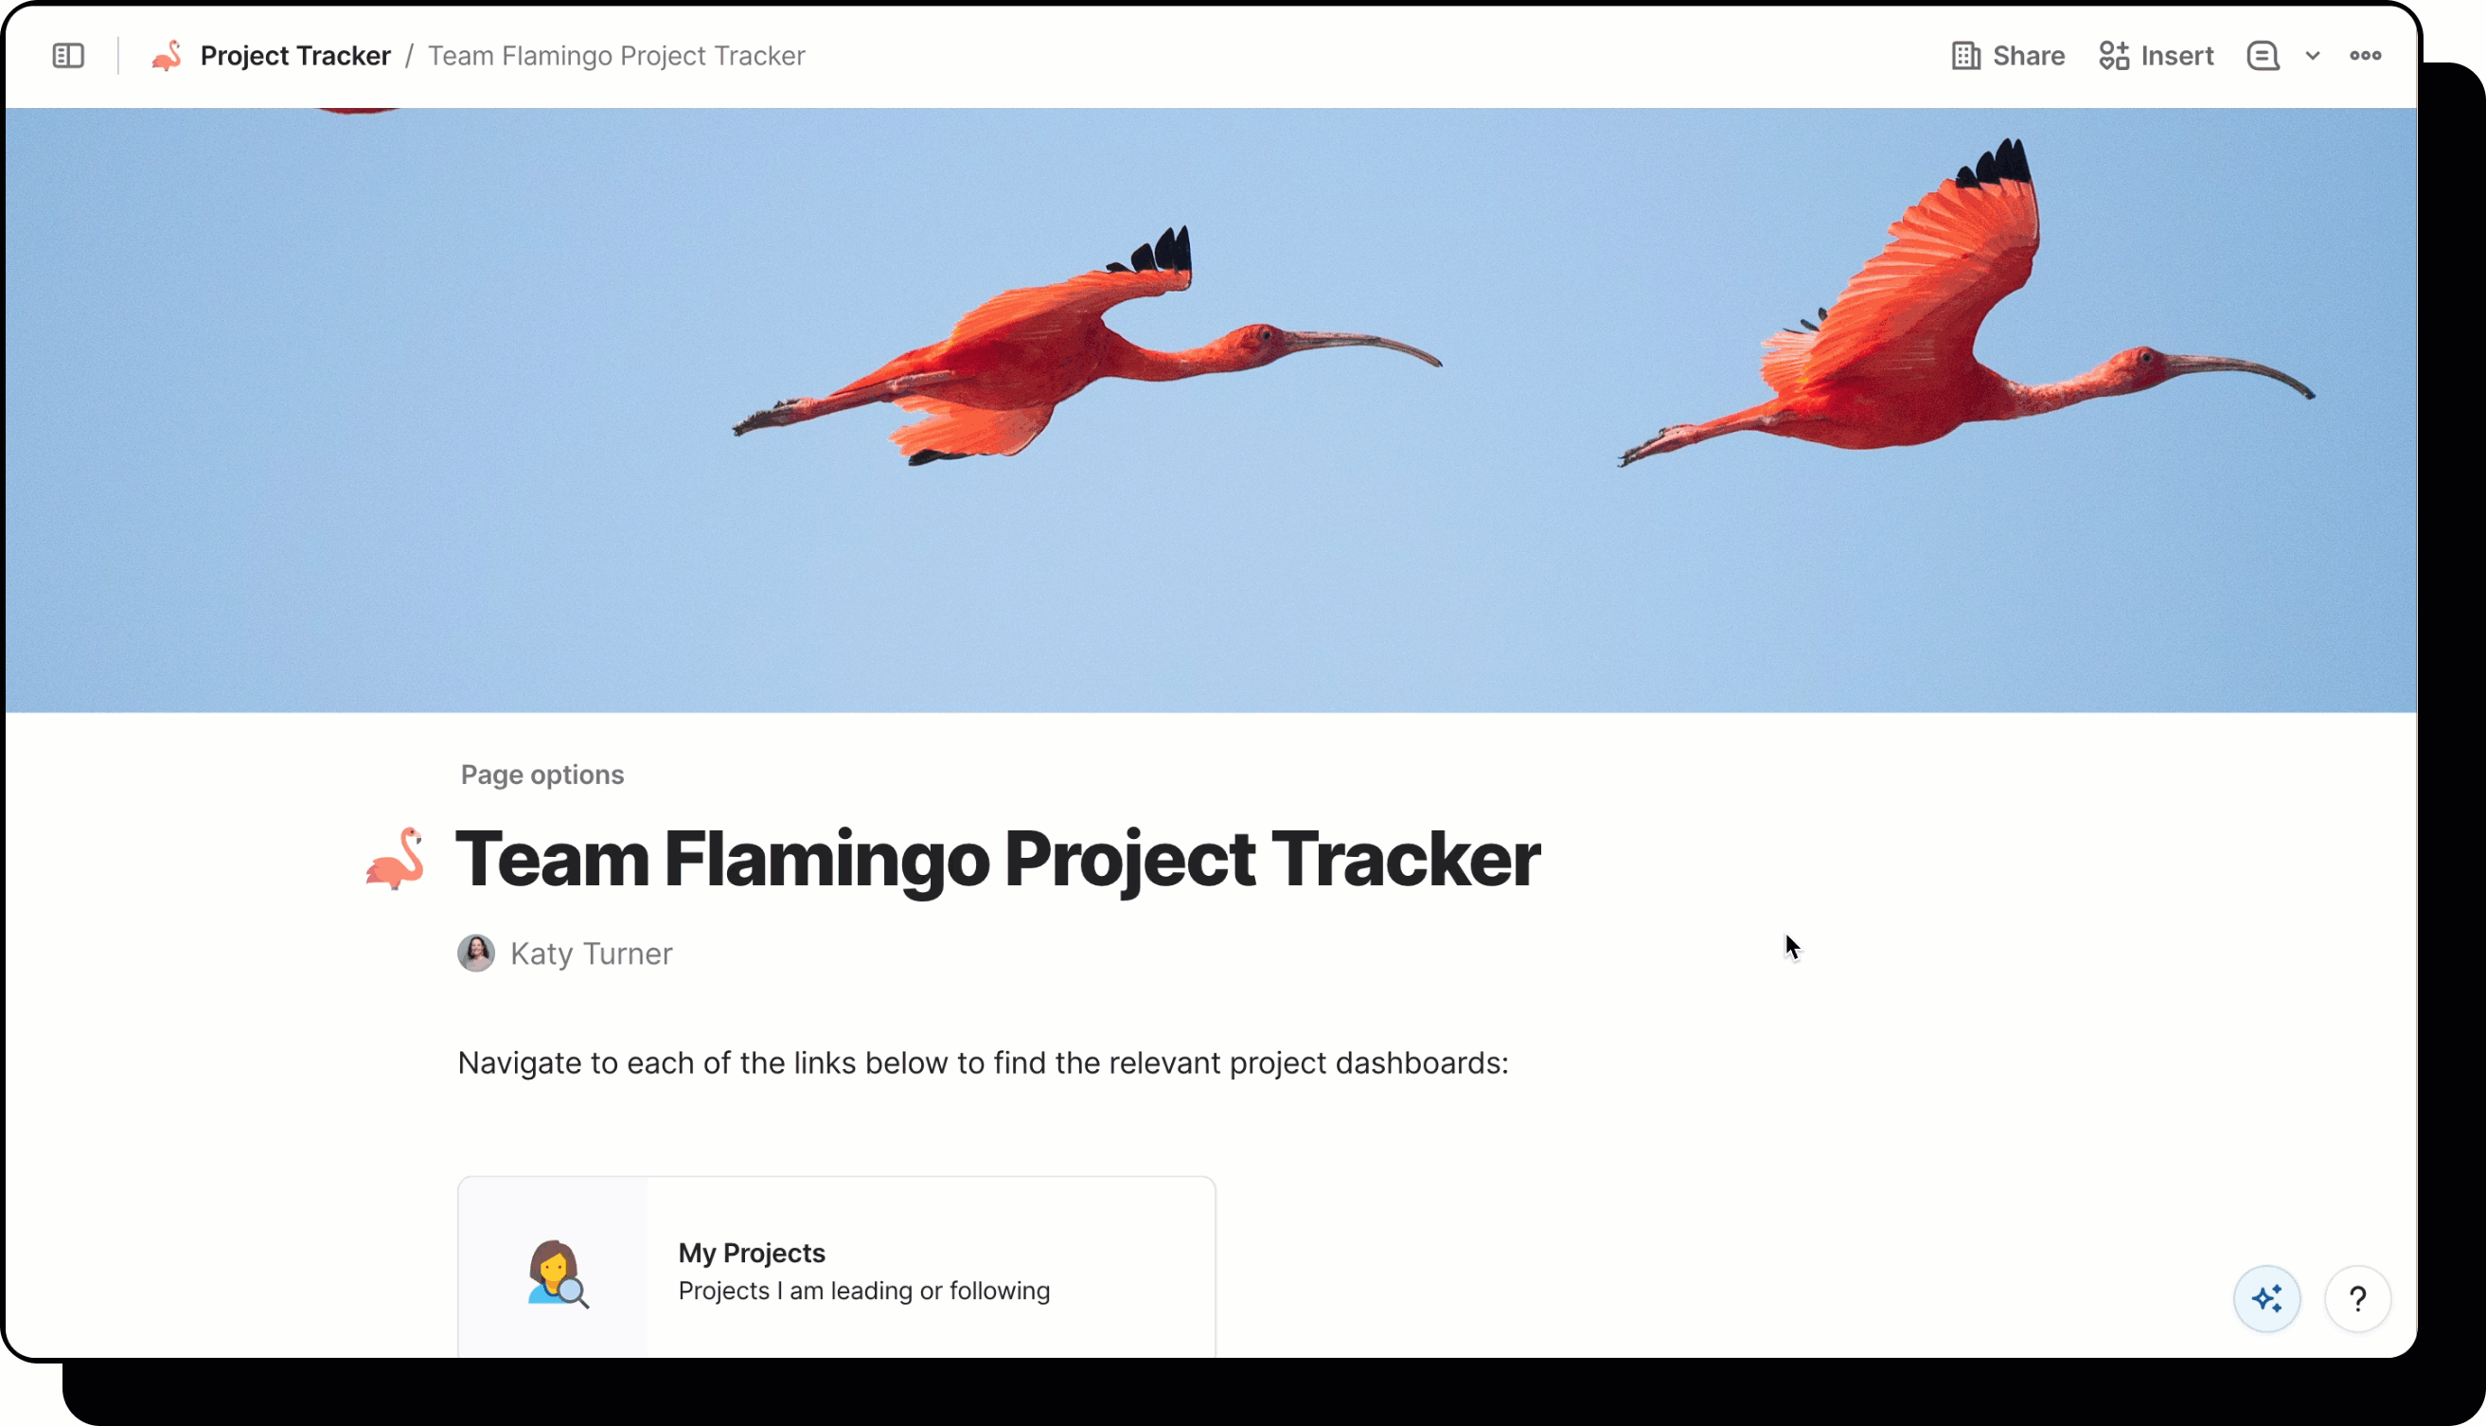Click the Team Flamingo Project Tracker title
This screenshot has width=2486, height=1426.
(x=997, y=858)
